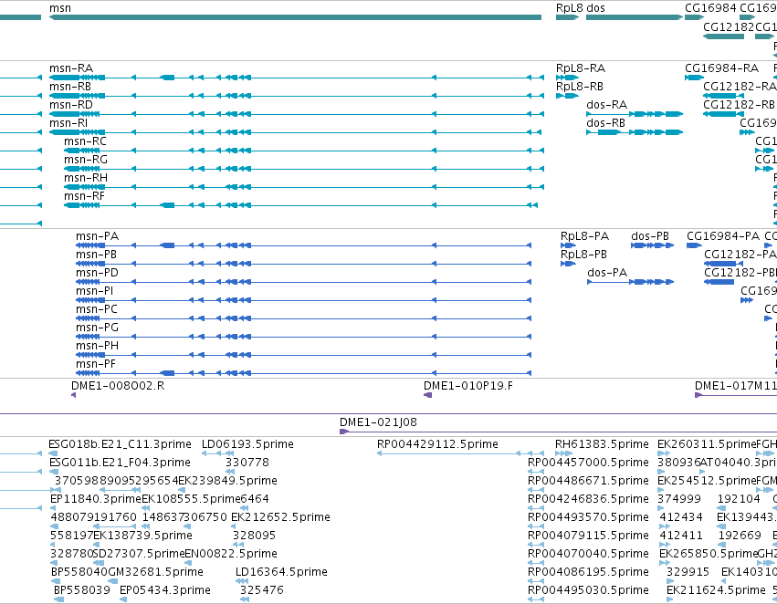
Task: Choose the msn-RI transcript
Action: click(68, 123)
